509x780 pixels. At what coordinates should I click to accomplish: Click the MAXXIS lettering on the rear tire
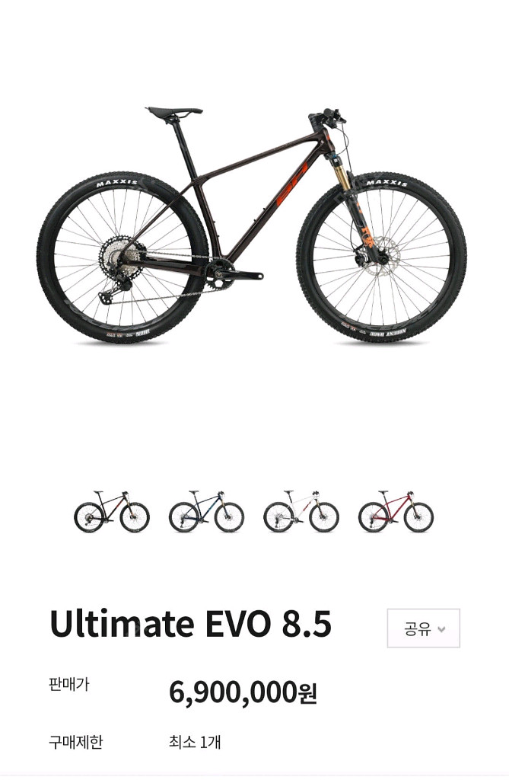pos(117,183)
